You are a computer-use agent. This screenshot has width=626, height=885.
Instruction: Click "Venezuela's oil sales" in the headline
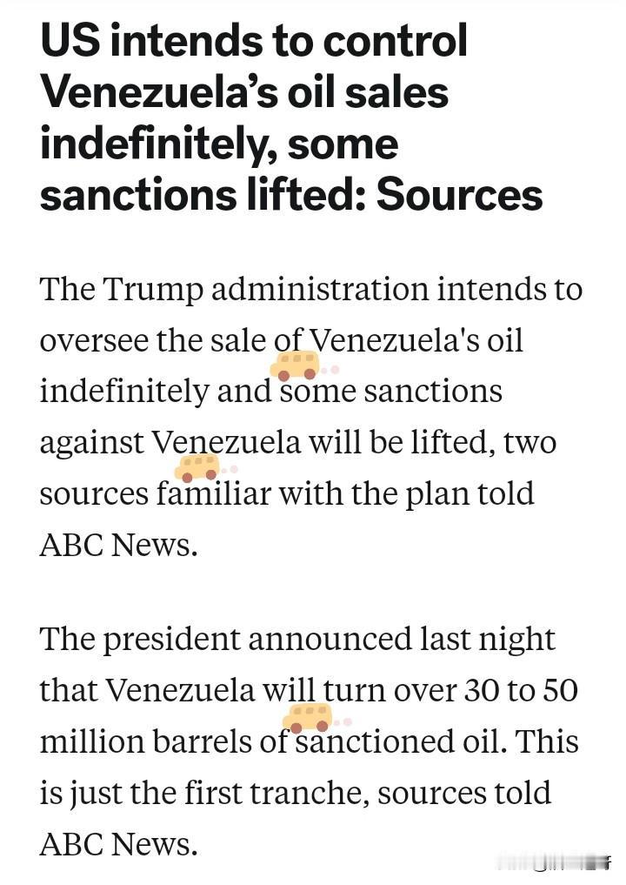244,92
